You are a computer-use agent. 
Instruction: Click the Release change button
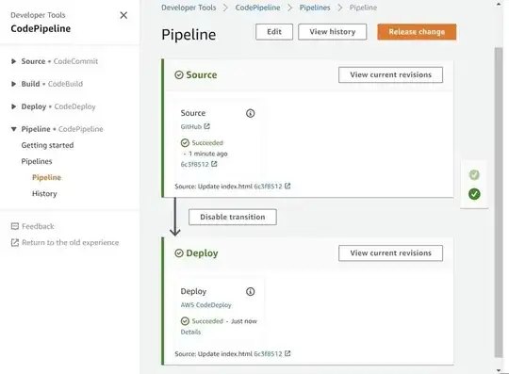click(417, 32)
